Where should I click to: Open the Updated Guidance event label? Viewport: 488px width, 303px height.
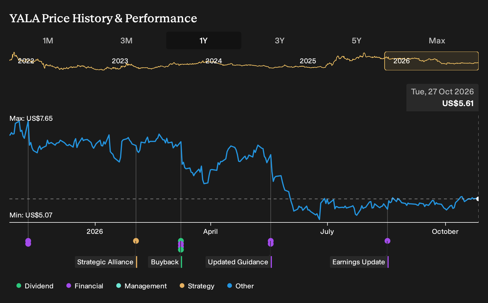point(239,262)
